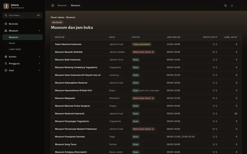Open the Pengguna sidebar section
The image size is (247, 154).
(x=23, y=64)
